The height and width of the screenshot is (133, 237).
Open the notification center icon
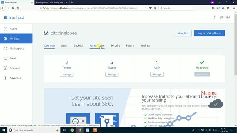[232, 130]
